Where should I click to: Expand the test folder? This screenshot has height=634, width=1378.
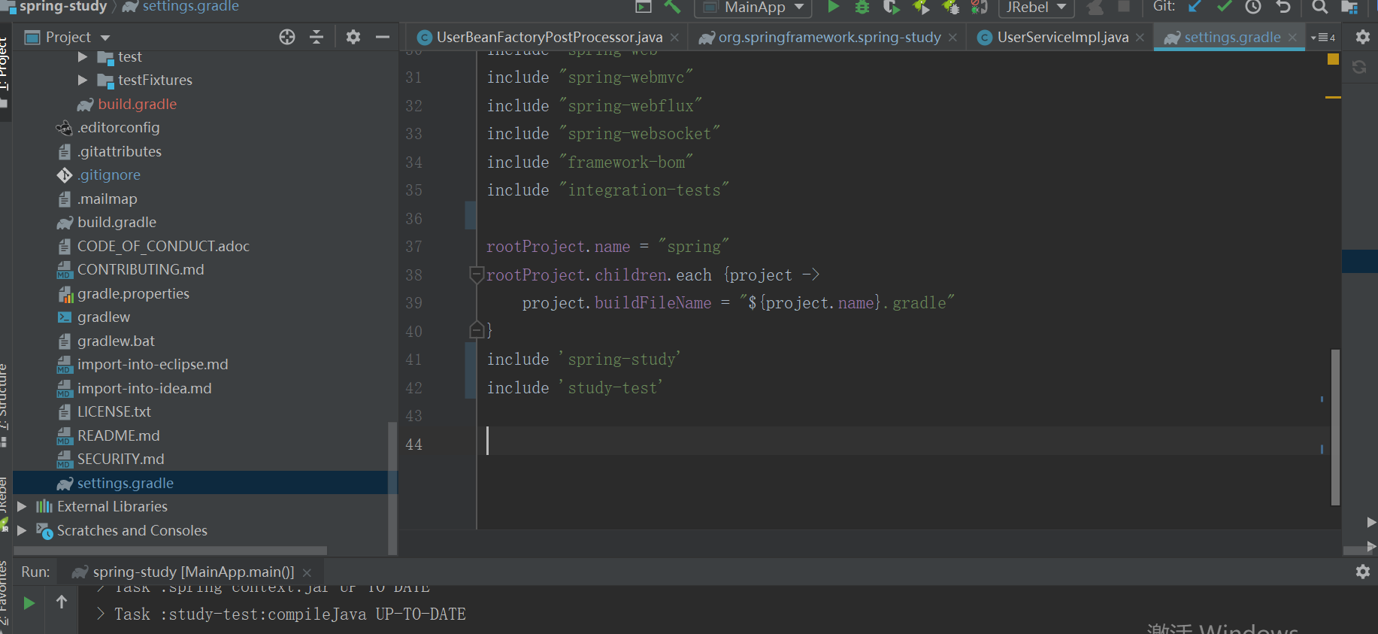click(x=83, y=57)
